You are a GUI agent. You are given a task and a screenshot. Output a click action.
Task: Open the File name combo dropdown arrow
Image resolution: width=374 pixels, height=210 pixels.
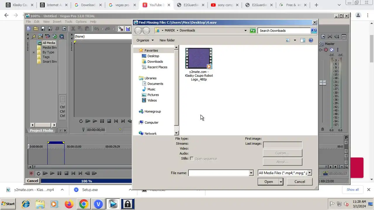pyautogui.click(x=251, y=173)
